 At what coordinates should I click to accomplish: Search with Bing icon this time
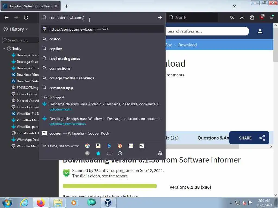109,146
